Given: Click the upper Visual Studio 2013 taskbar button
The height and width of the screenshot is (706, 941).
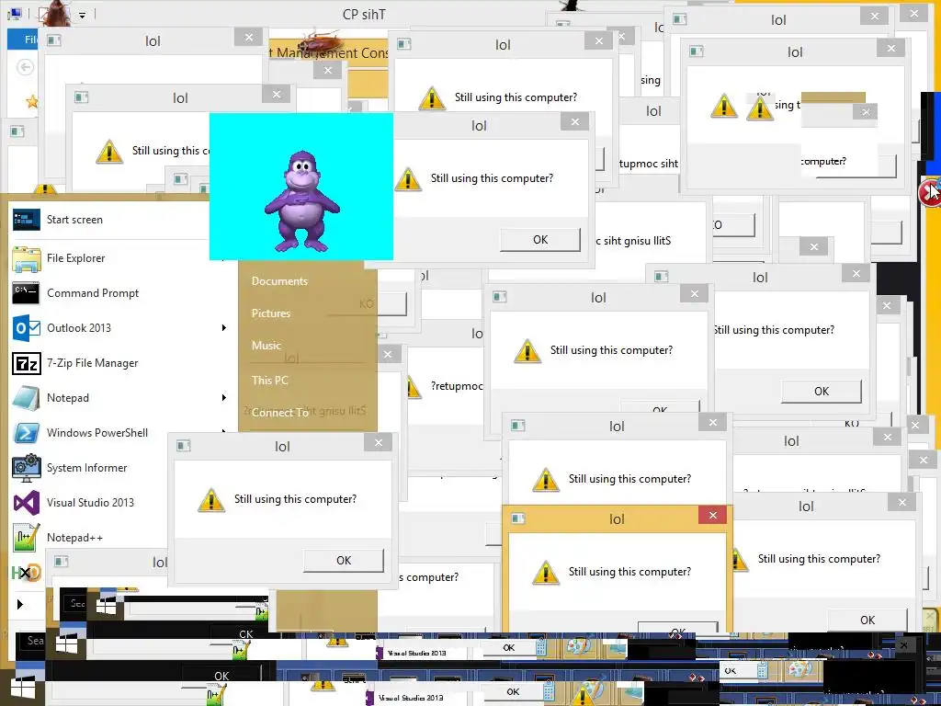Looking at the screenshot, I should pos(416,653).
